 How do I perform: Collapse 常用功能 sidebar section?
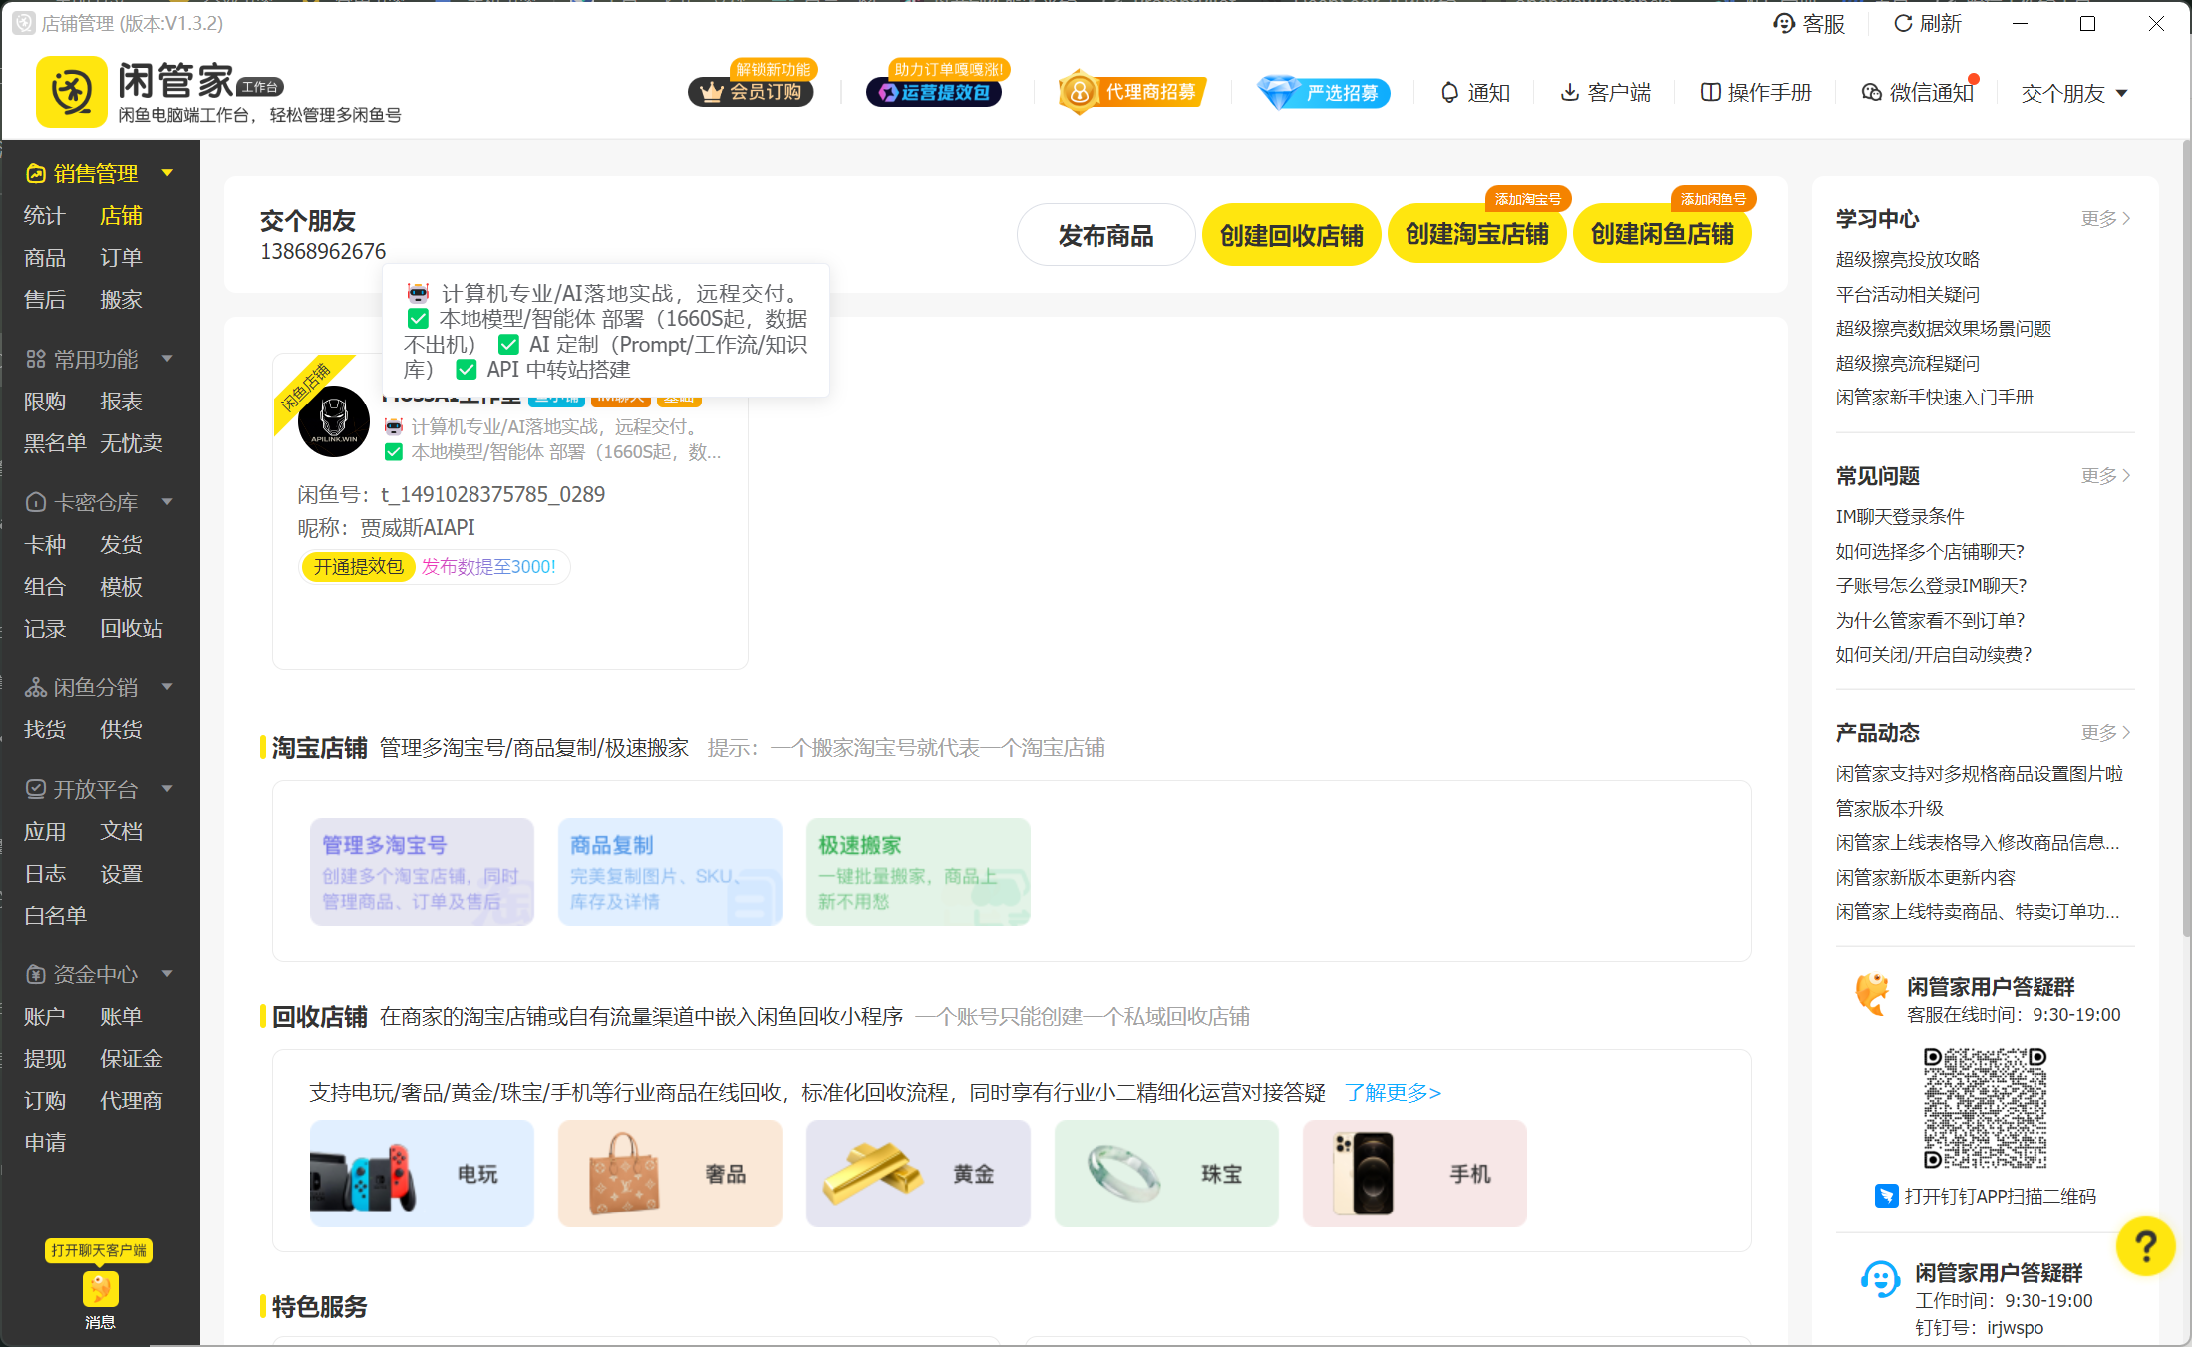(167, 359)
